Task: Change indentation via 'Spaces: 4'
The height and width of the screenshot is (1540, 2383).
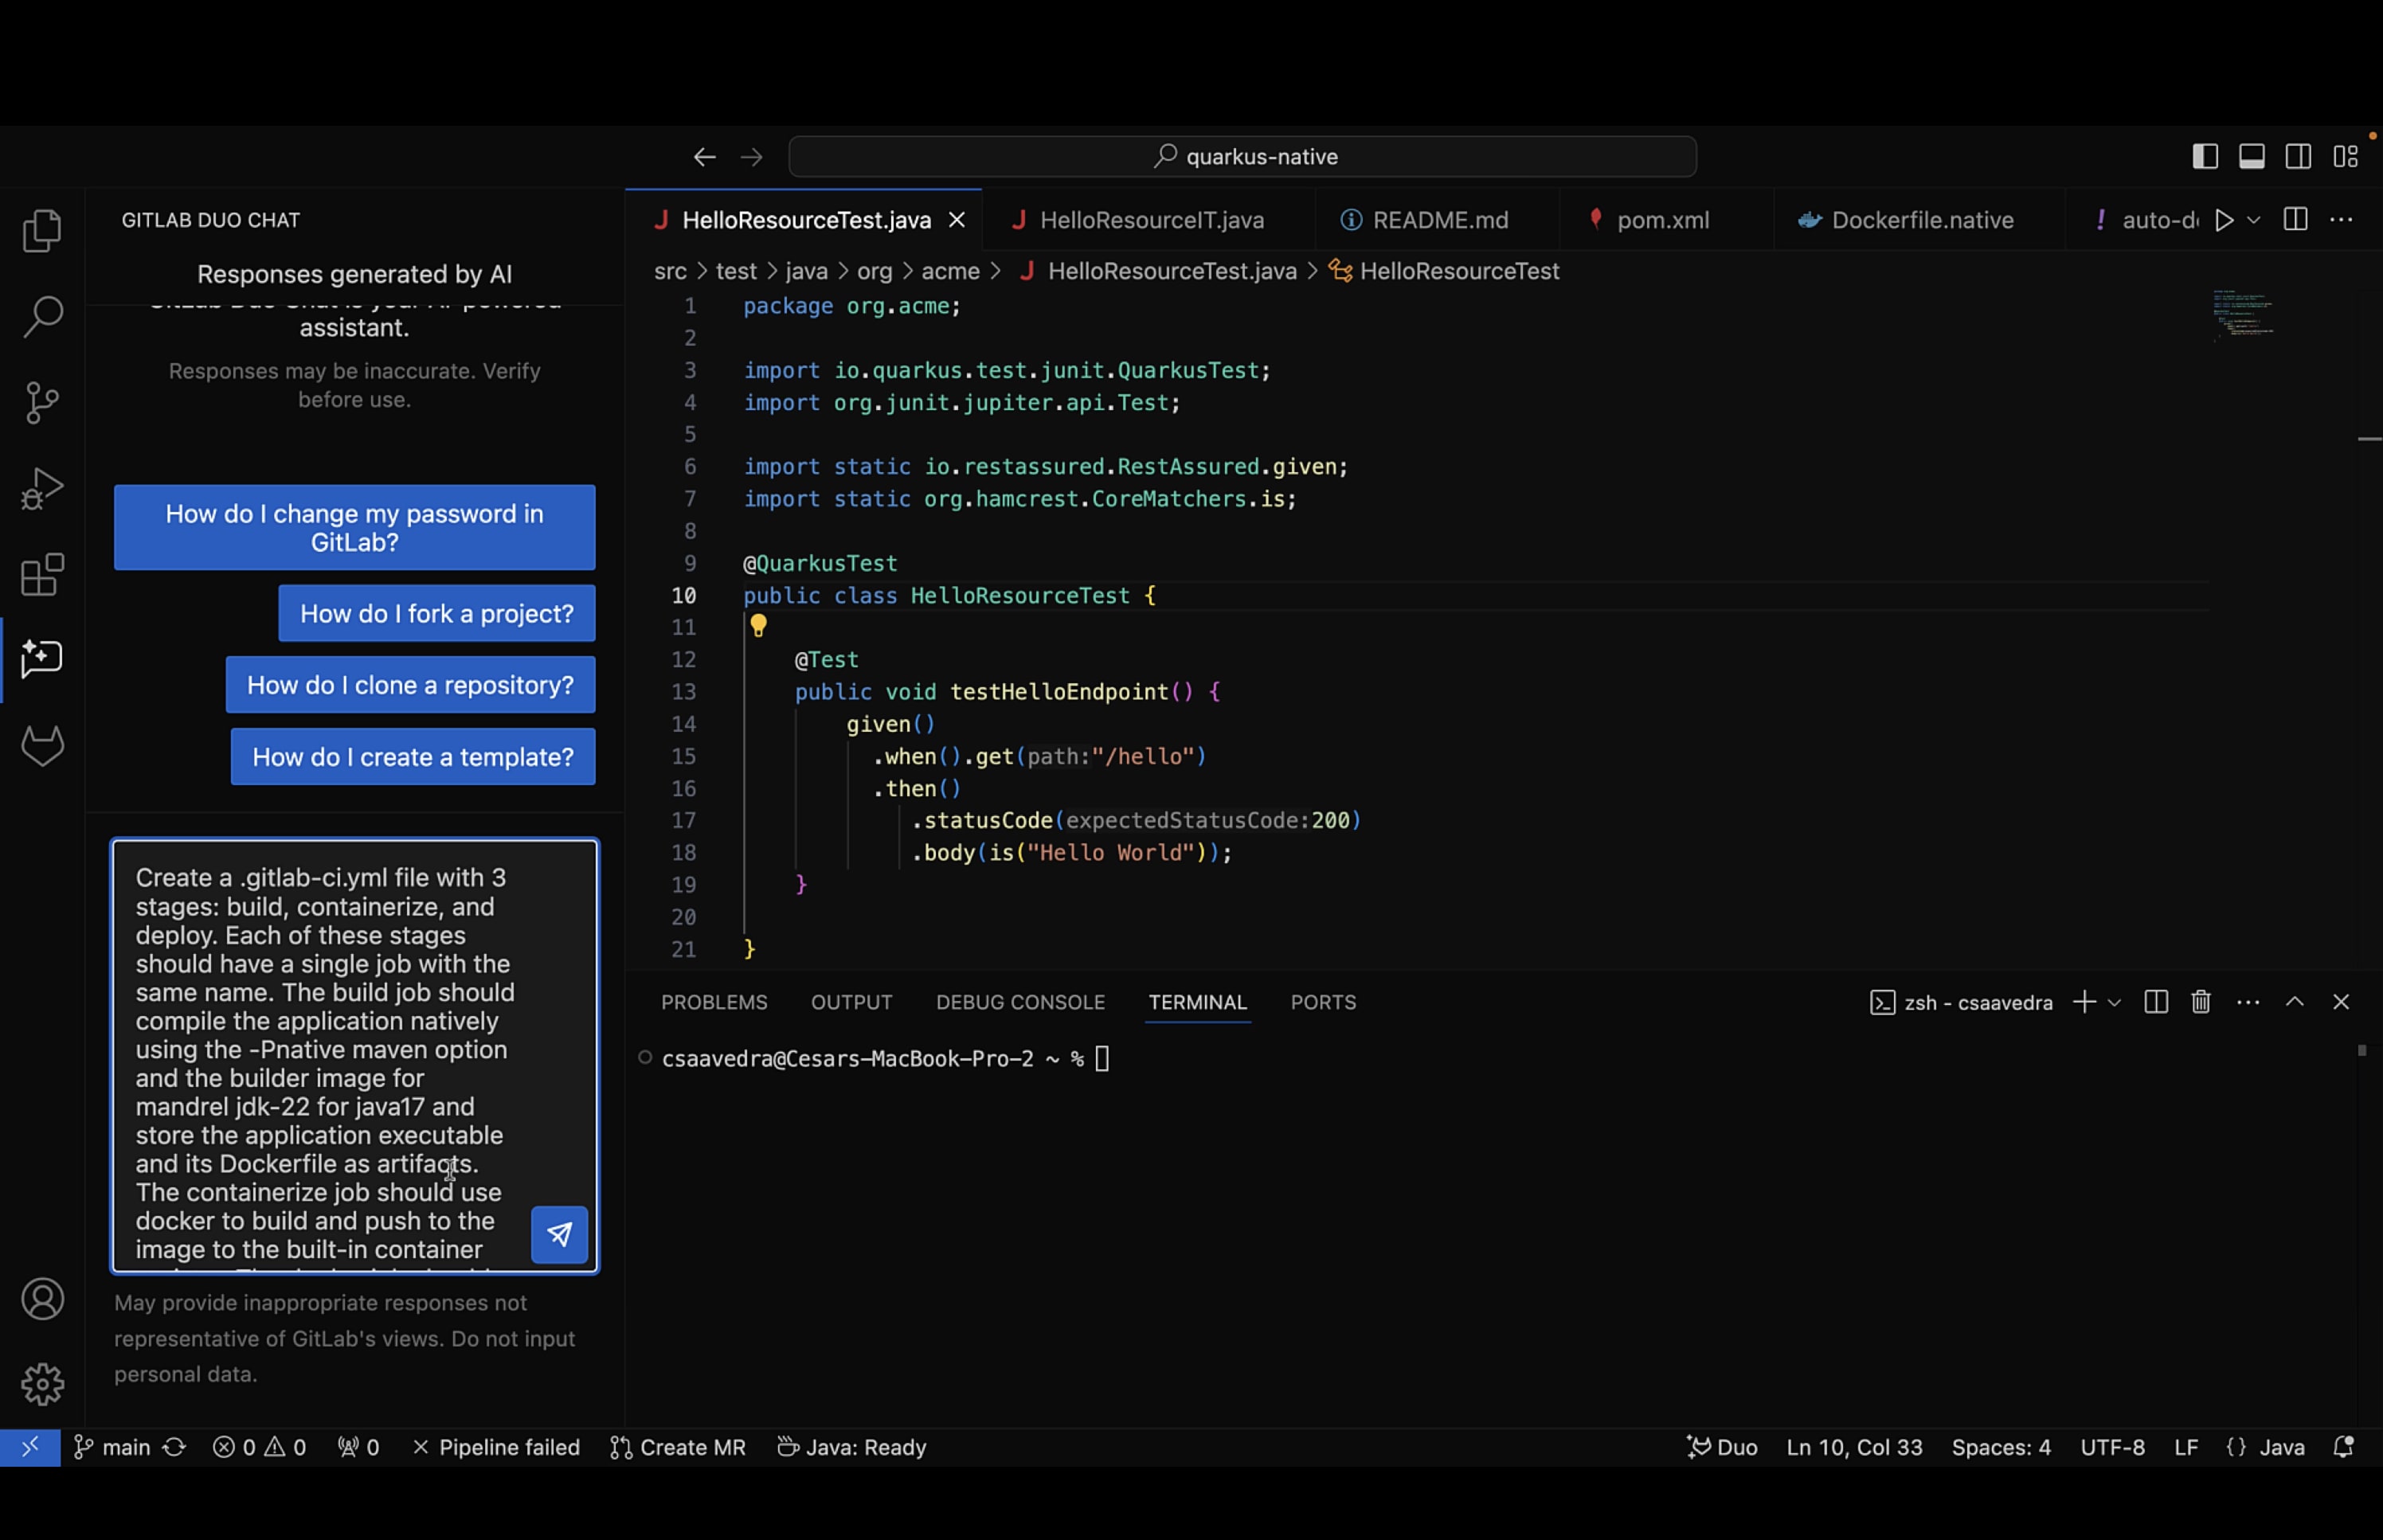Action: point(2000,1447)
